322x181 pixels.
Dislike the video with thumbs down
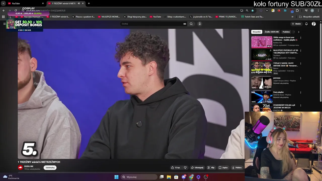[x=185, y=168]
